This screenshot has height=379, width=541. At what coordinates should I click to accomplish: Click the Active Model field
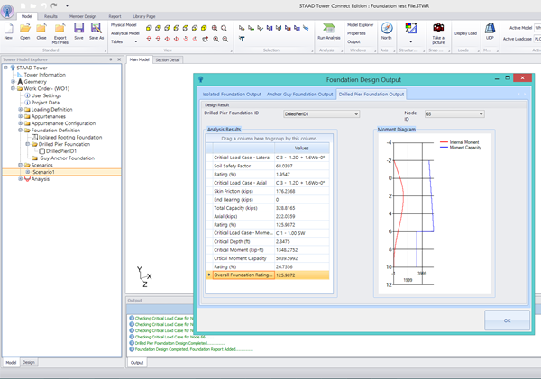pyautogui.click(x=537, y=28)
